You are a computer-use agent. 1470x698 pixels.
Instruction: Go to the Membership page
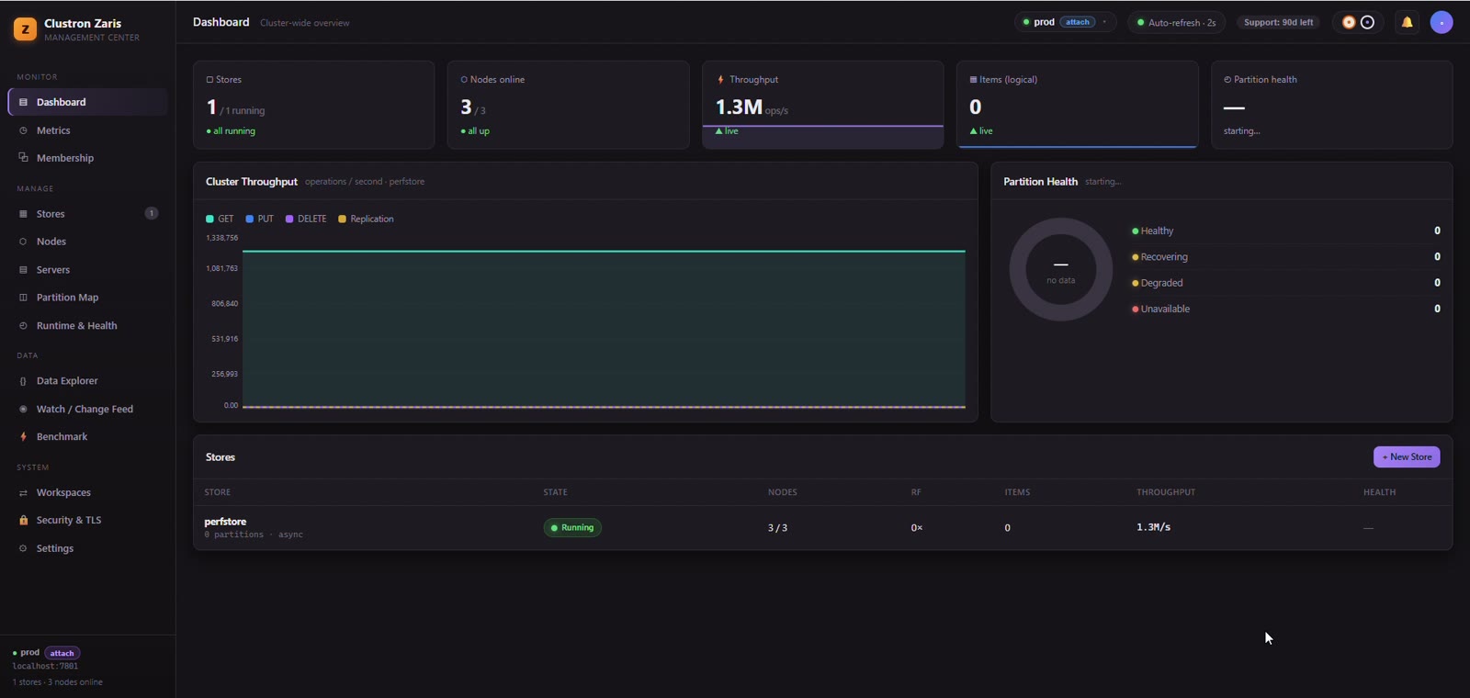pyautogui.click(x=87, y=158)
